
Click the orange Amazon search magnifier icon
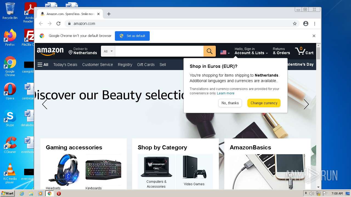tap(210, 51)
